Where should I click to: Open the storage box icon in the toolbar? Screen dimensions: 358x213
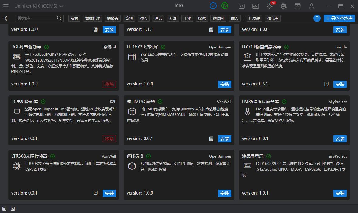point(298,6)
